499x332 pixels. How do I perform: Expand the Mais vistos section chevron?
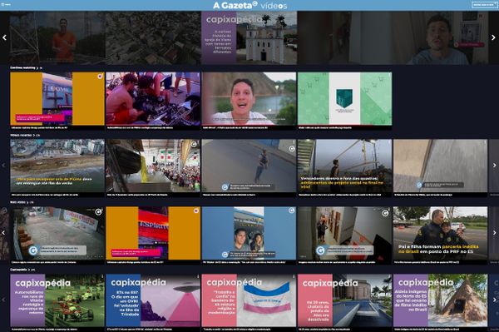pyautogui.click(x=27, y=202)
